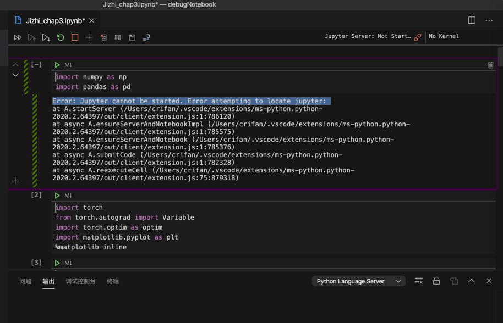Switch to the 问题 panel tab
The image size is (503, 323).
coord(25,281)
